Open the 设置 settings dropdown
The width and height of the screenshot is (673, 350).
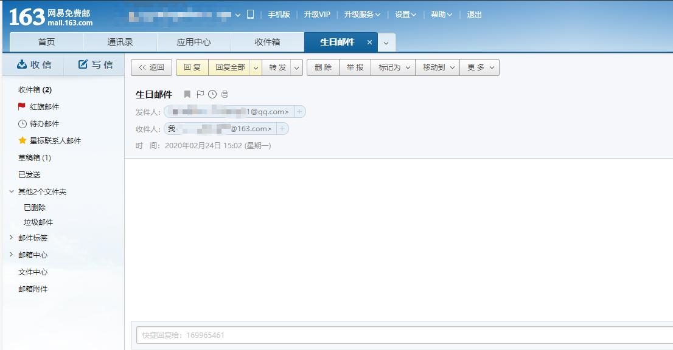406,15
